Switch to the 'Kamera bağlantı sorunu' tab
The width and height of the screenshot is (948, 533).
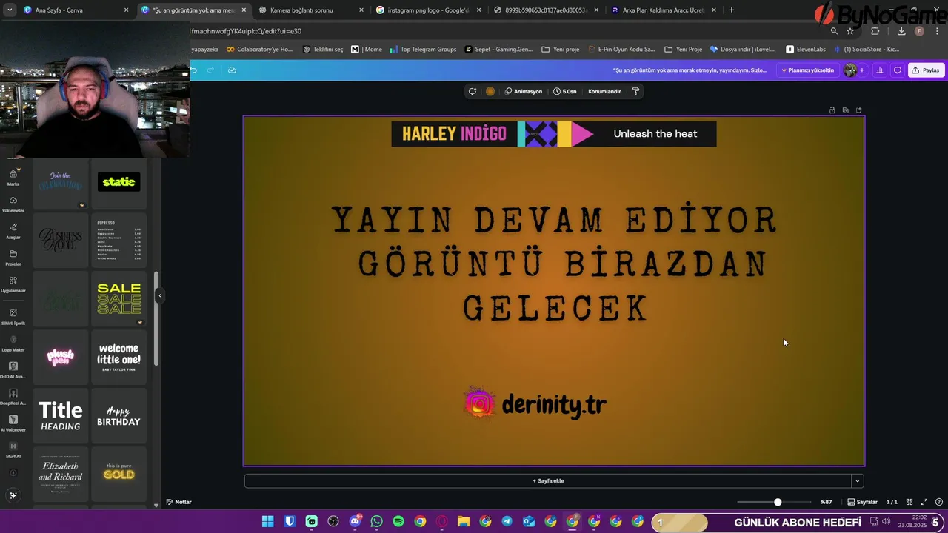[x=311, y=10]
